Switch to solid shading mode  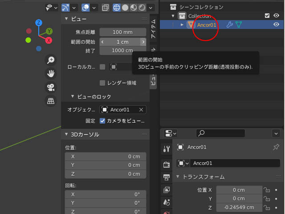pyautogui.click(x=125, y=8)
